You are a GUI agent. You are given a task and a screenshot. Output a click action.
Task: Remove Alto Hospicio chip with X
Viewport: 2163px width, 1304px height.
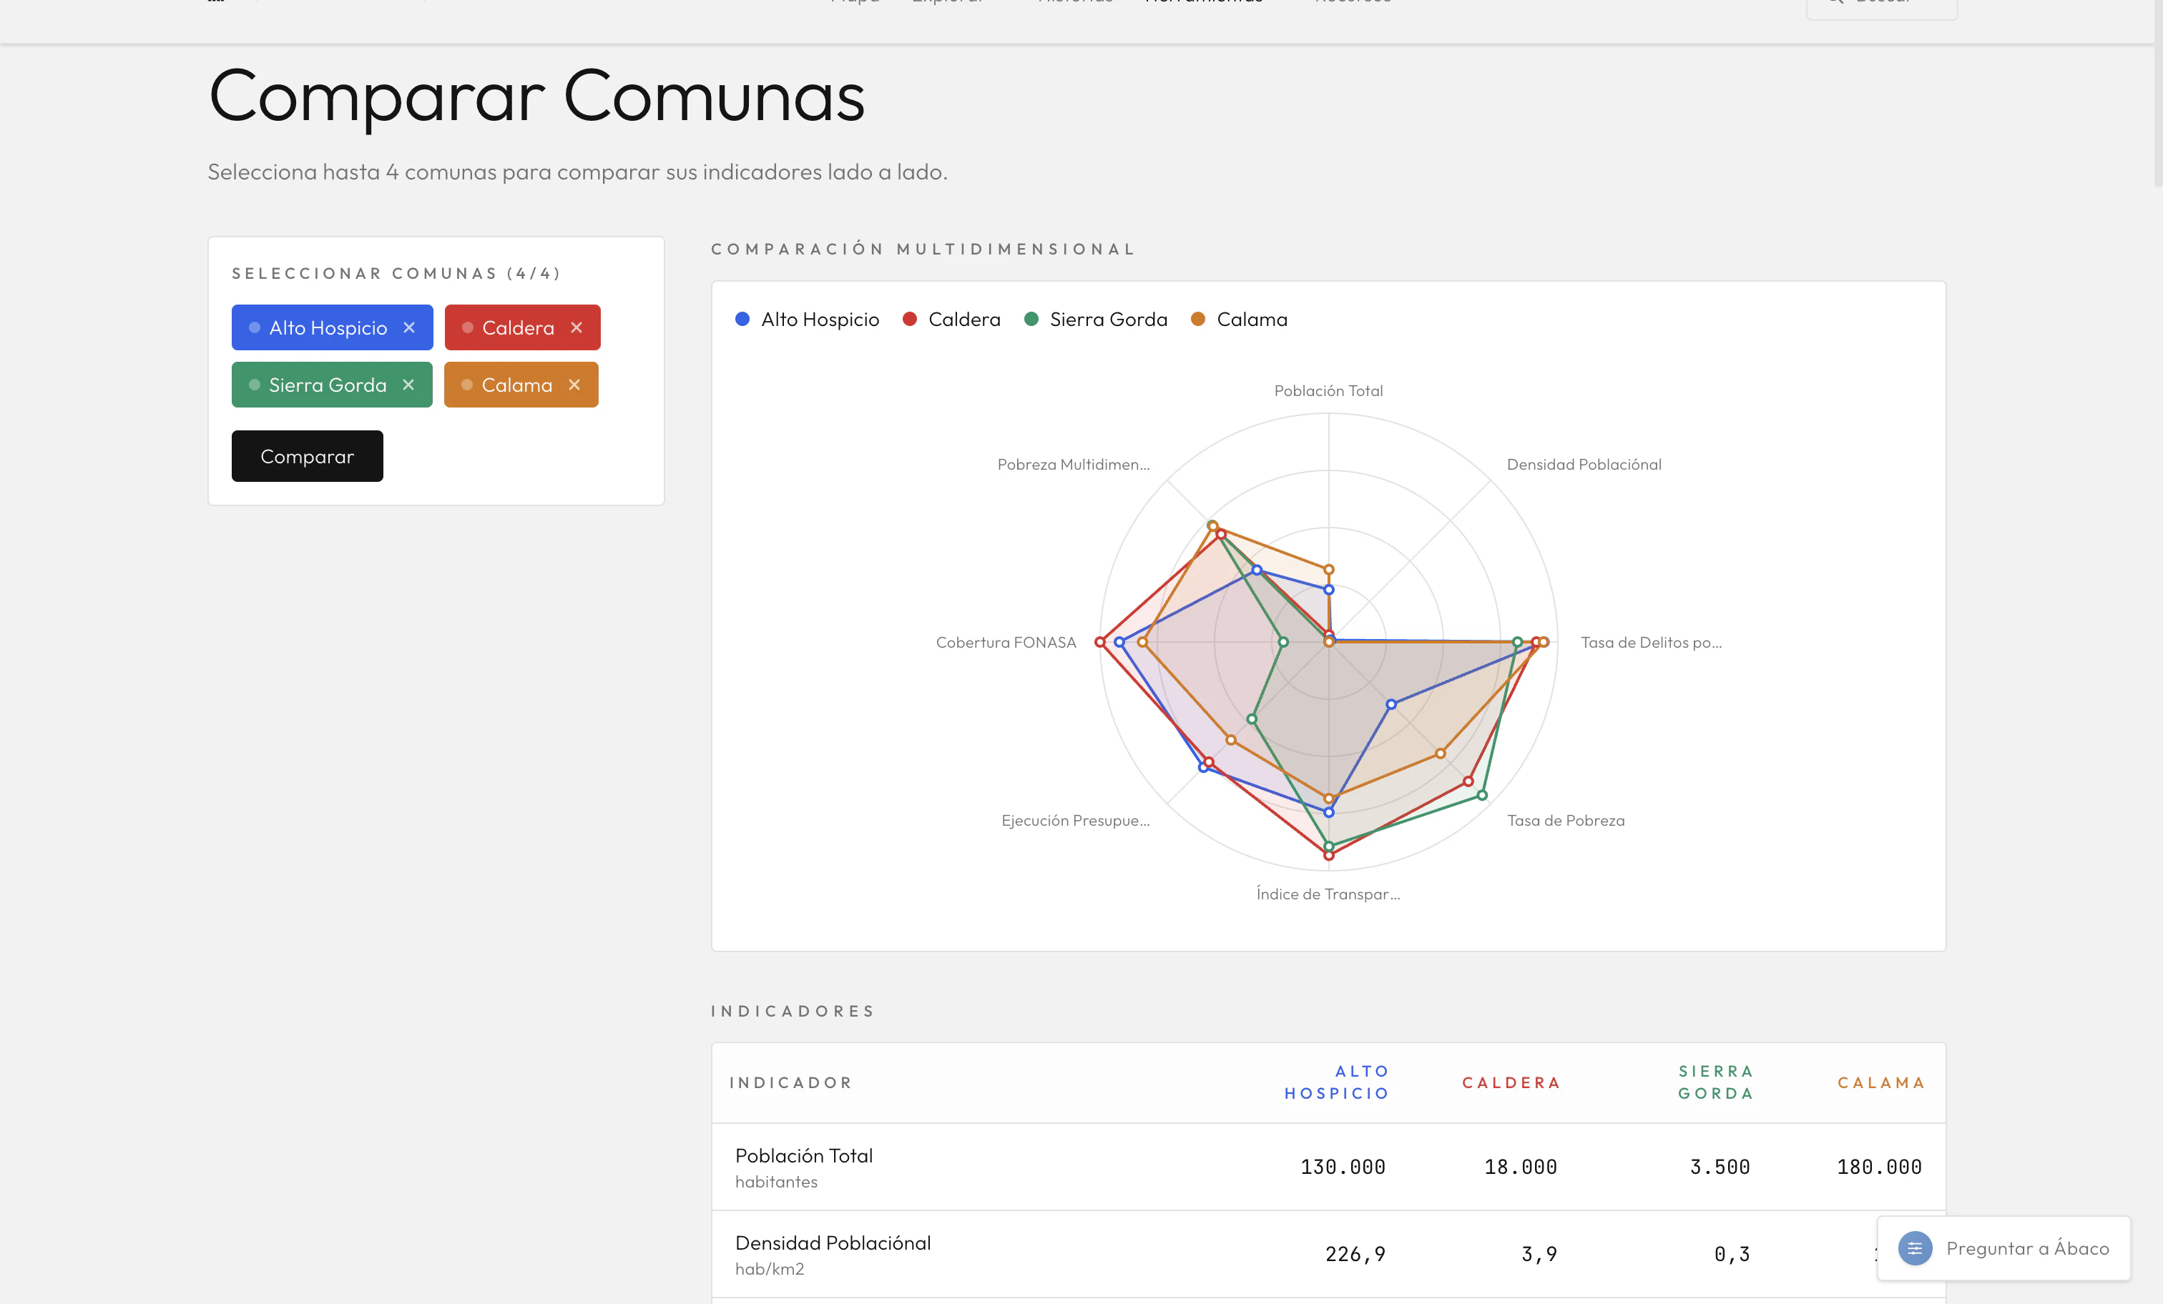coord(409,327)
